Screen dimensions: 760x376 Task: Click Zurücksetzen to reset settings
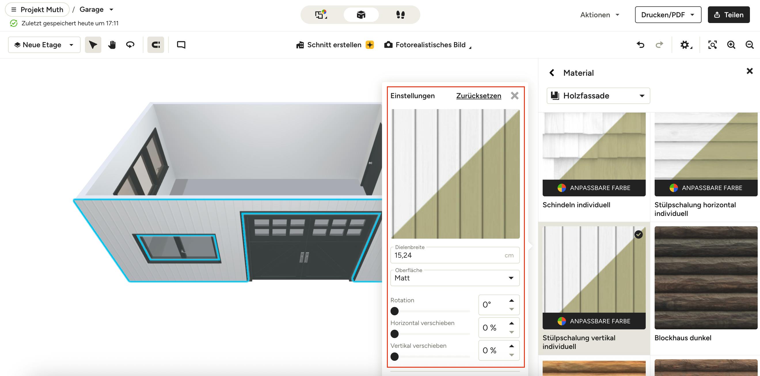[x=478, y=96]
